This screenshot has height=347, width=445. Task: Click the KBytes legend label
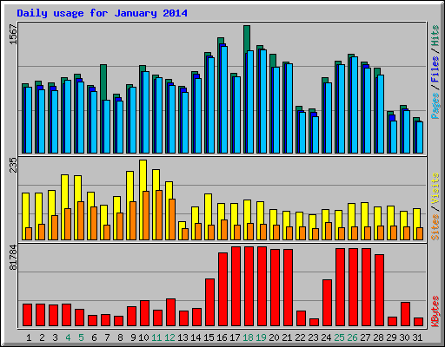pyautogui.click(x=435, y=311)
